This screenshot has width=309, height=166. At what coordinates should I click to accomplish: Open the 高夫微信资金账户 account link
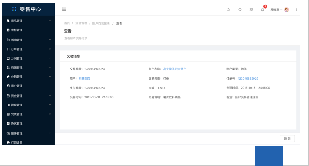[x=174, y=69]
